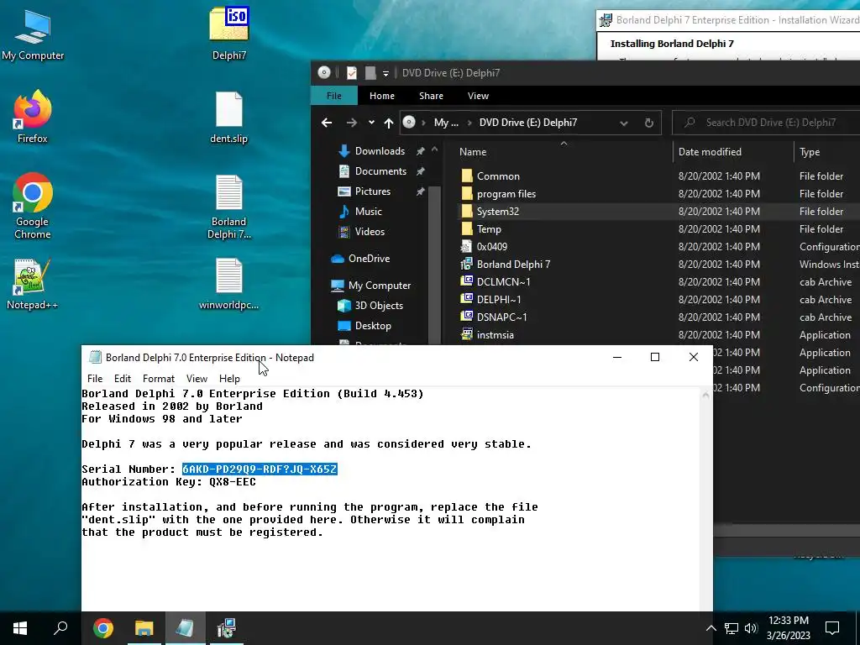Go forward in File Explorer
860x645 pixels.
click(x=351, y=123)
